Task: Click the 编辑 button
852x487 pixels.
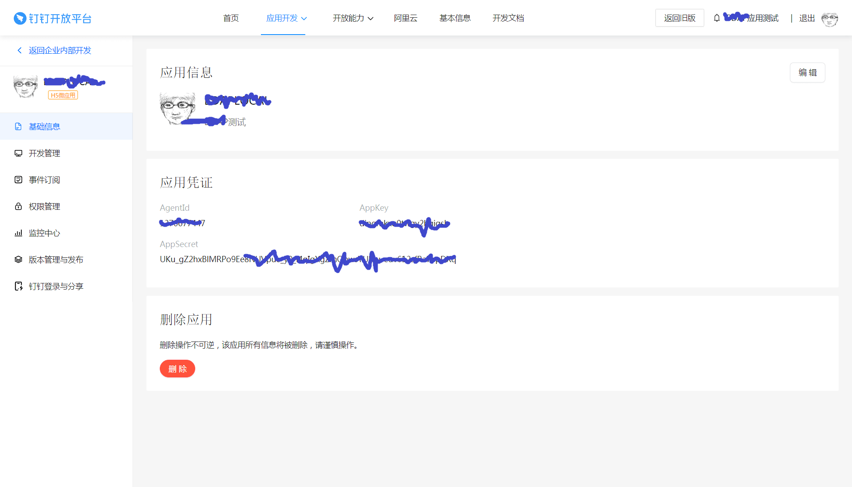Action: (x=807, y=72)
